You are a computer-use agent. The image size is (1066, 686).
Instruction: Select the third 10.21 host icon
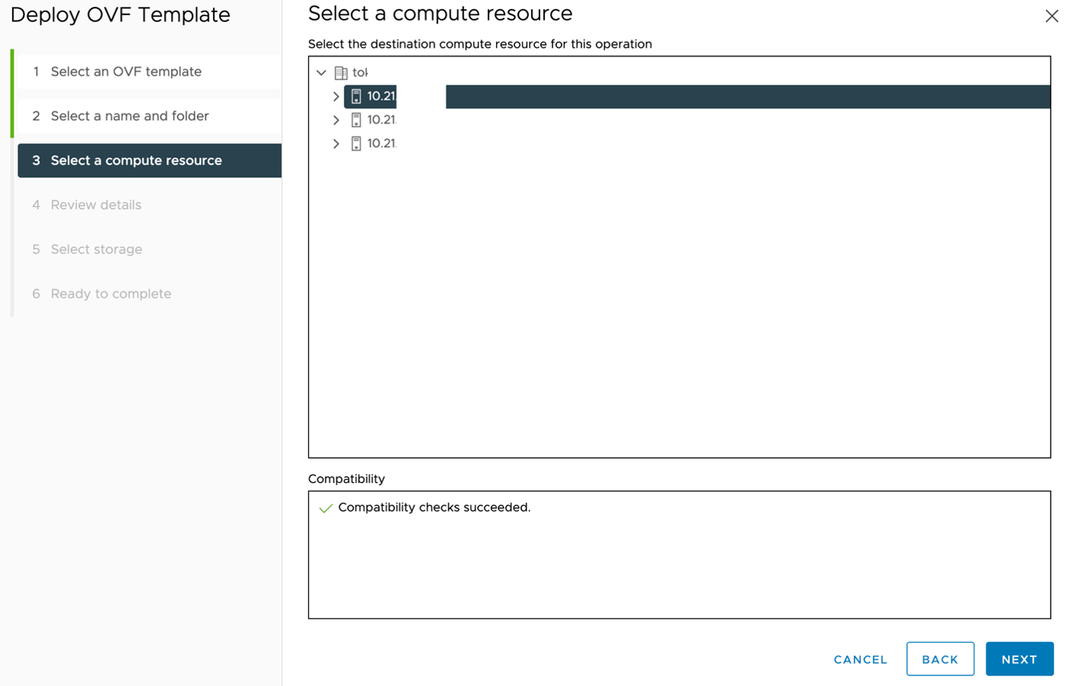[x=357, y=143]
